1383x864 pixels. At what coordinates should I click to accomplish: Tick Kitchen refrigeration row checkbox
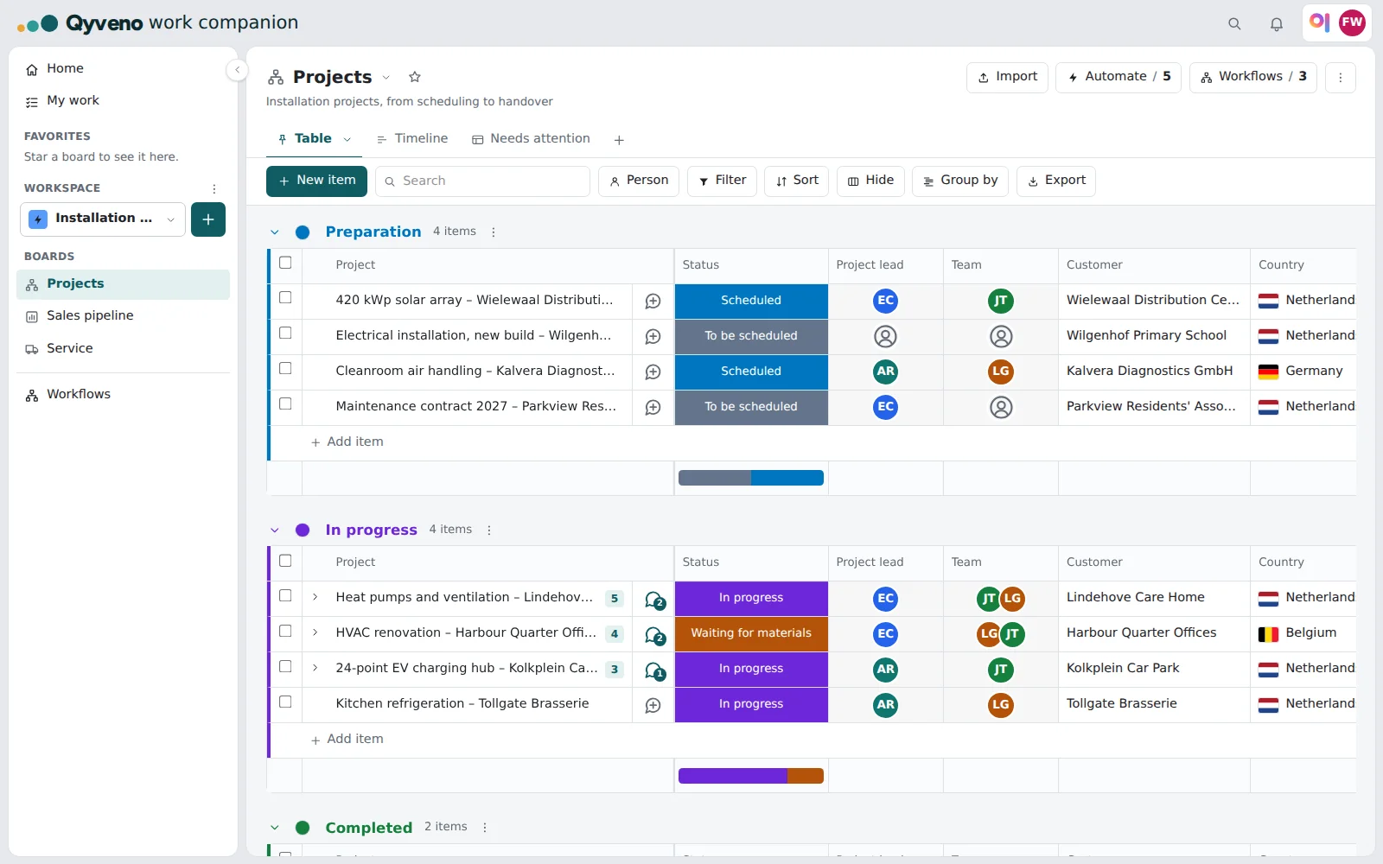click(285, 702)
